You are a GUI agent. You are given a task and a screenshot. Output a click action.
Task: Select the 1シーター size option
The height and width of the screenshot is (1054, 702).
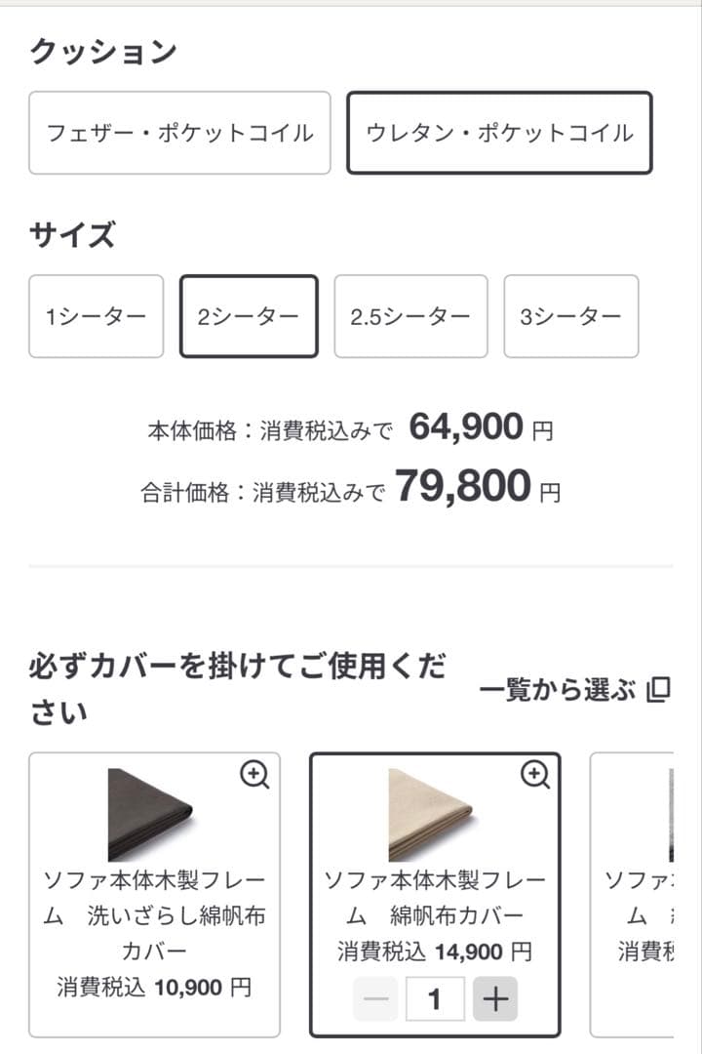(96, 316)
